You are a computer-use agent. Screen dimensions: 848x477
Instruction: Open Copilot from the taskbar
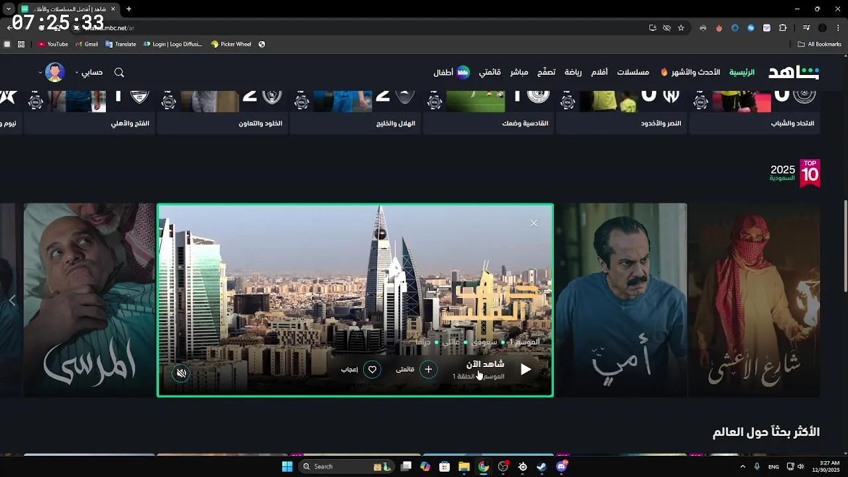pos(425,466)
